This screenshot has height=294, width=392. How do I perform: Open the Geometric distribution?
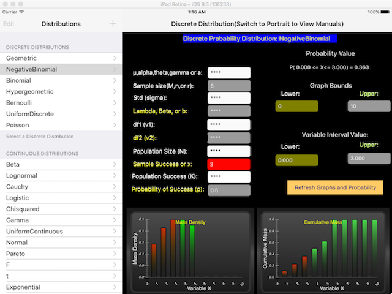tap(61, 58)
